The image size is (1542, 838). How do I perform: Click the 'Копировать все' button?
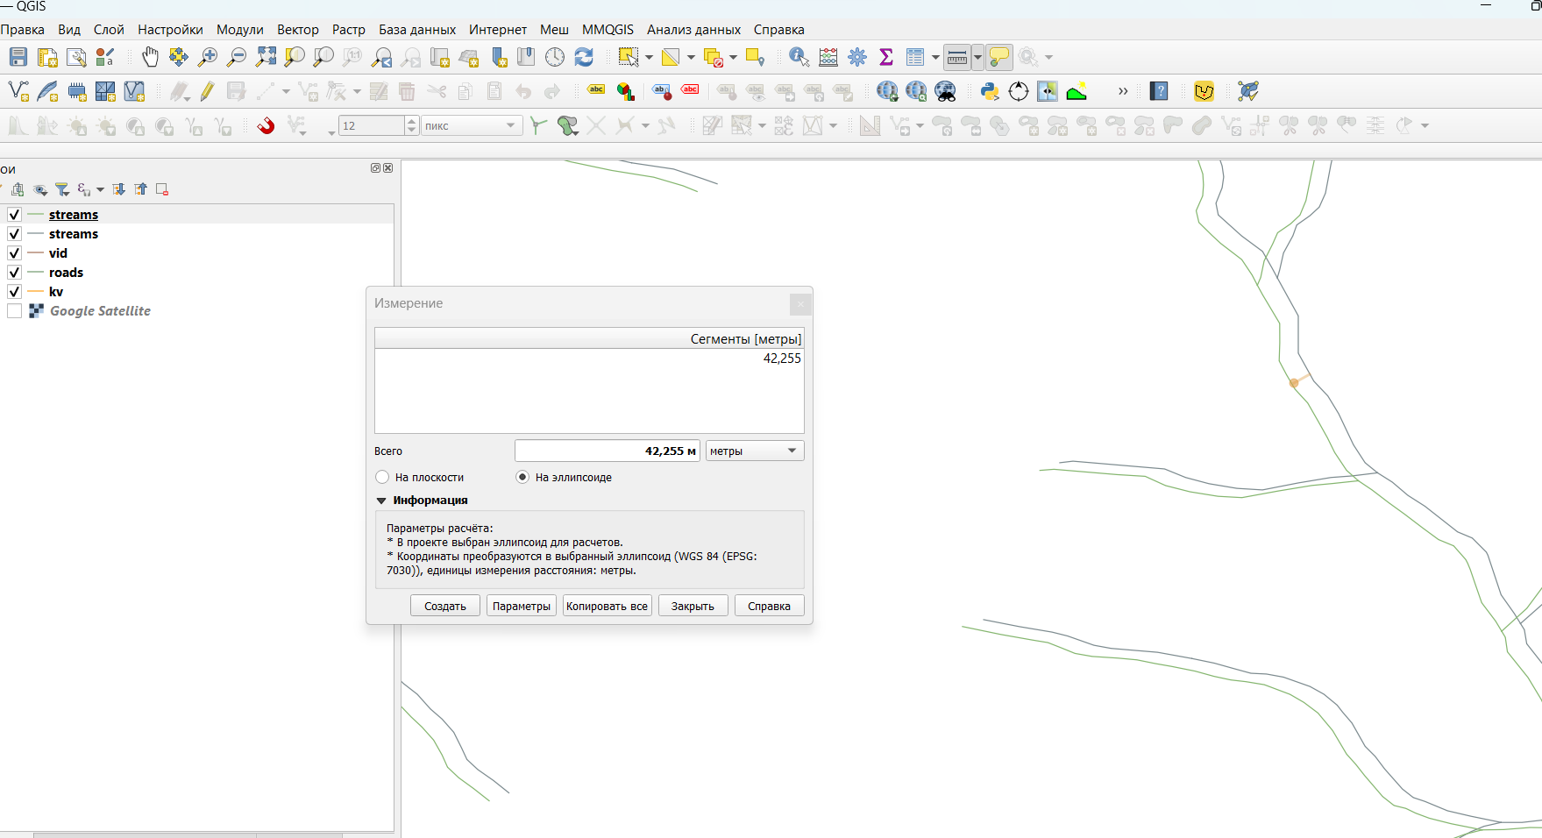[x=607, y=606]
